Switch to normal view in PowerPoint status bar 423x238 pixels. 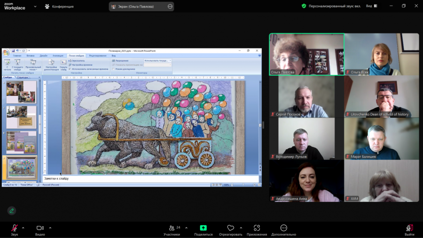213,185
